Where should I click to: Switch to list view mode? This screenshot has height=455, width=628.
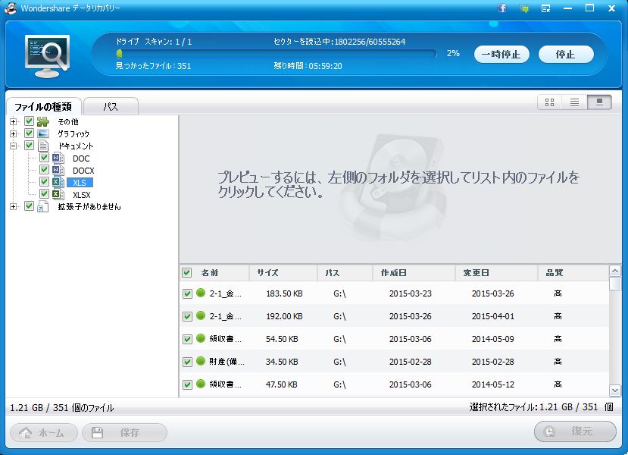pos(574,102)
